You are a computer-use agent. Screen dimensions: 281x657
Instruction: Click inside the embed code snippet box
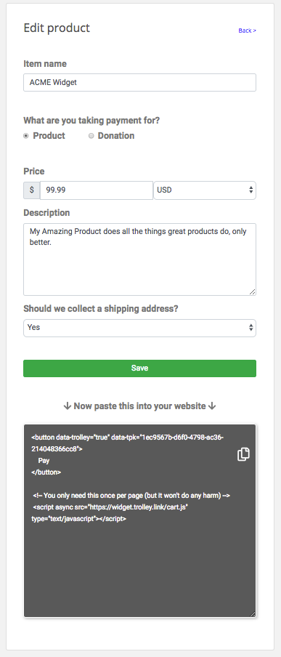(x=139, y=521)
